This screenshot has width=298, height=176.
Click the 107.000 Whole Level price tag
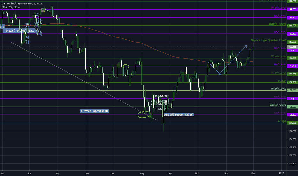[293, 91]
